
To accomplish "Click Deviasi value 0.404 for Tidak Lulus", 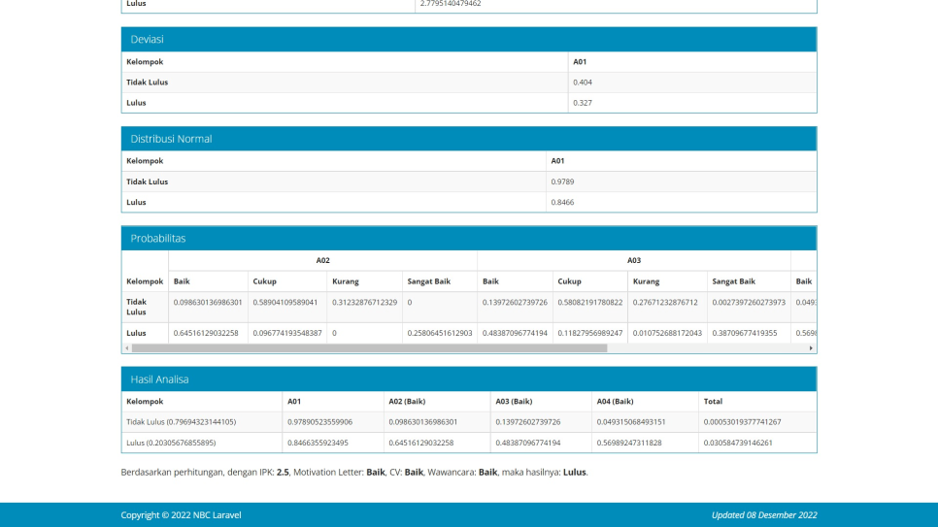I will (582, 82).
